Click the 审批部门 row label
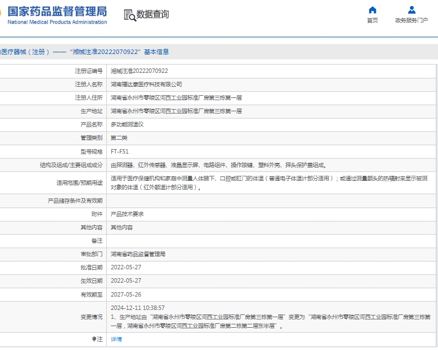Viewport: 438px width, 350px height. (x=92, y=254)
